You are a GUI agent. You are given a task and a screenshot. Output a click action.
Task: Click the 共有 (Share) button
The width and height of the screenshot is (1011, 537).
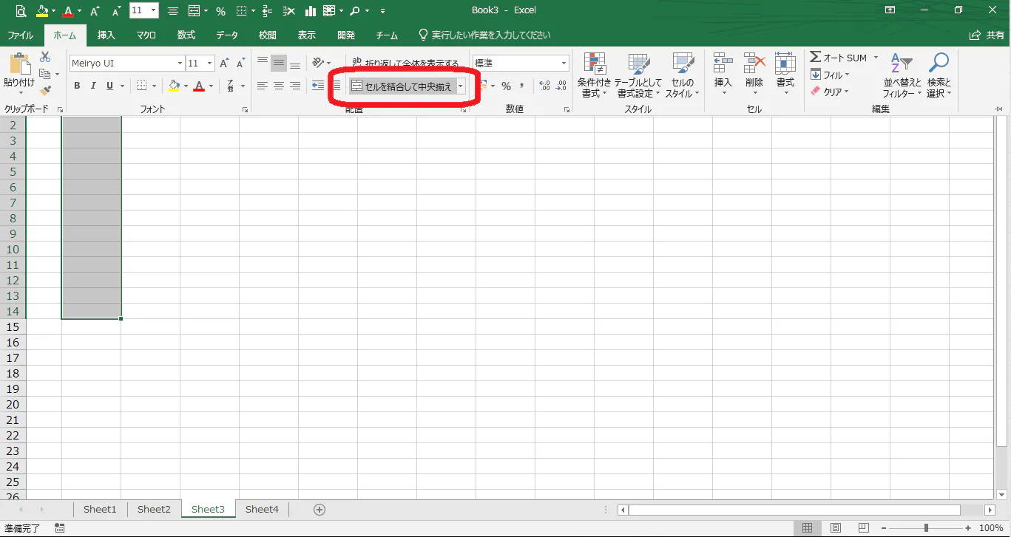pyautogui.click(x=987, y=35)
